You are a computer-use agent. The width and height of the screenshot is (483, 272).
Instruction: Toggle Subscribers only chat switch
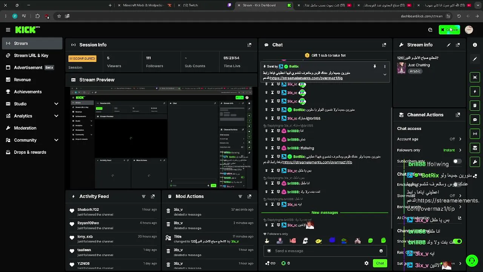pyautogui.click(x=457, y=161)
